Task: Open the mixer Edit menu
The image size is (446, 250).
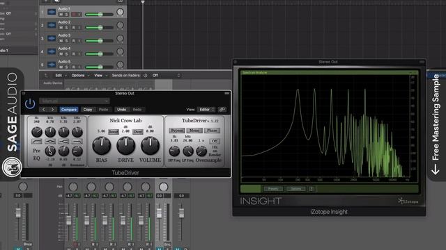Action: (59, 76)
